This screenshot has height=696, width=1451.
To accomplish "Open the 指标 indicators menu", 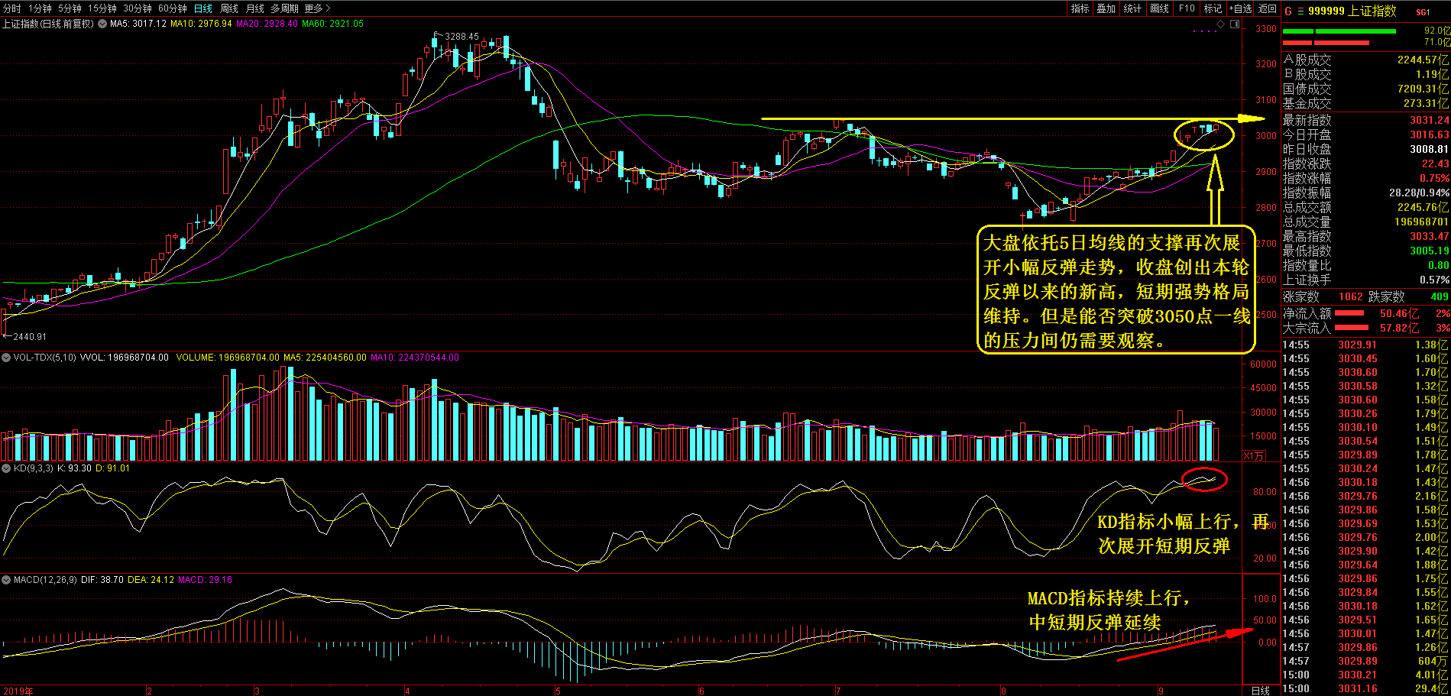I will [1080, 8].
